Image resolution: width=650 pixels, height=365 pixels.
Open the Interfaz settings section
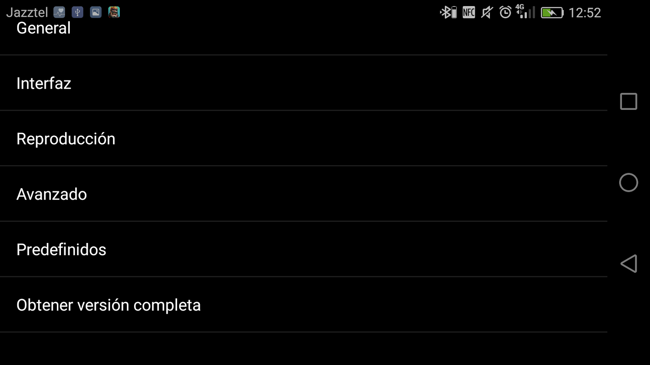[44, 84]
